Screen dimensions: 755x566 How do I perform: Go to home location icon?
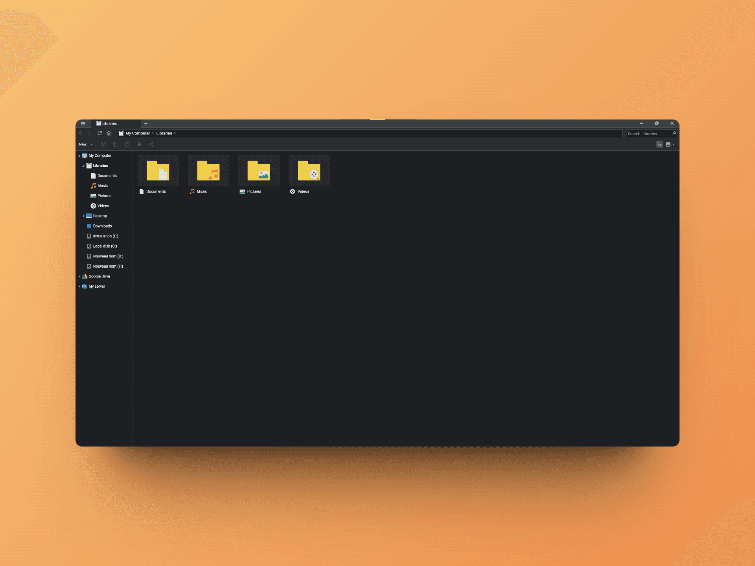109,133
